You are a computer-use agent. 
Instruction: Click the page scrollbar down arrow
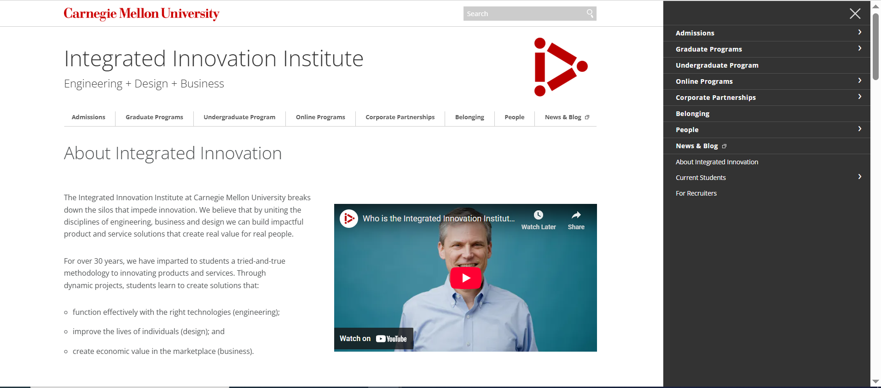click(875, 382)
